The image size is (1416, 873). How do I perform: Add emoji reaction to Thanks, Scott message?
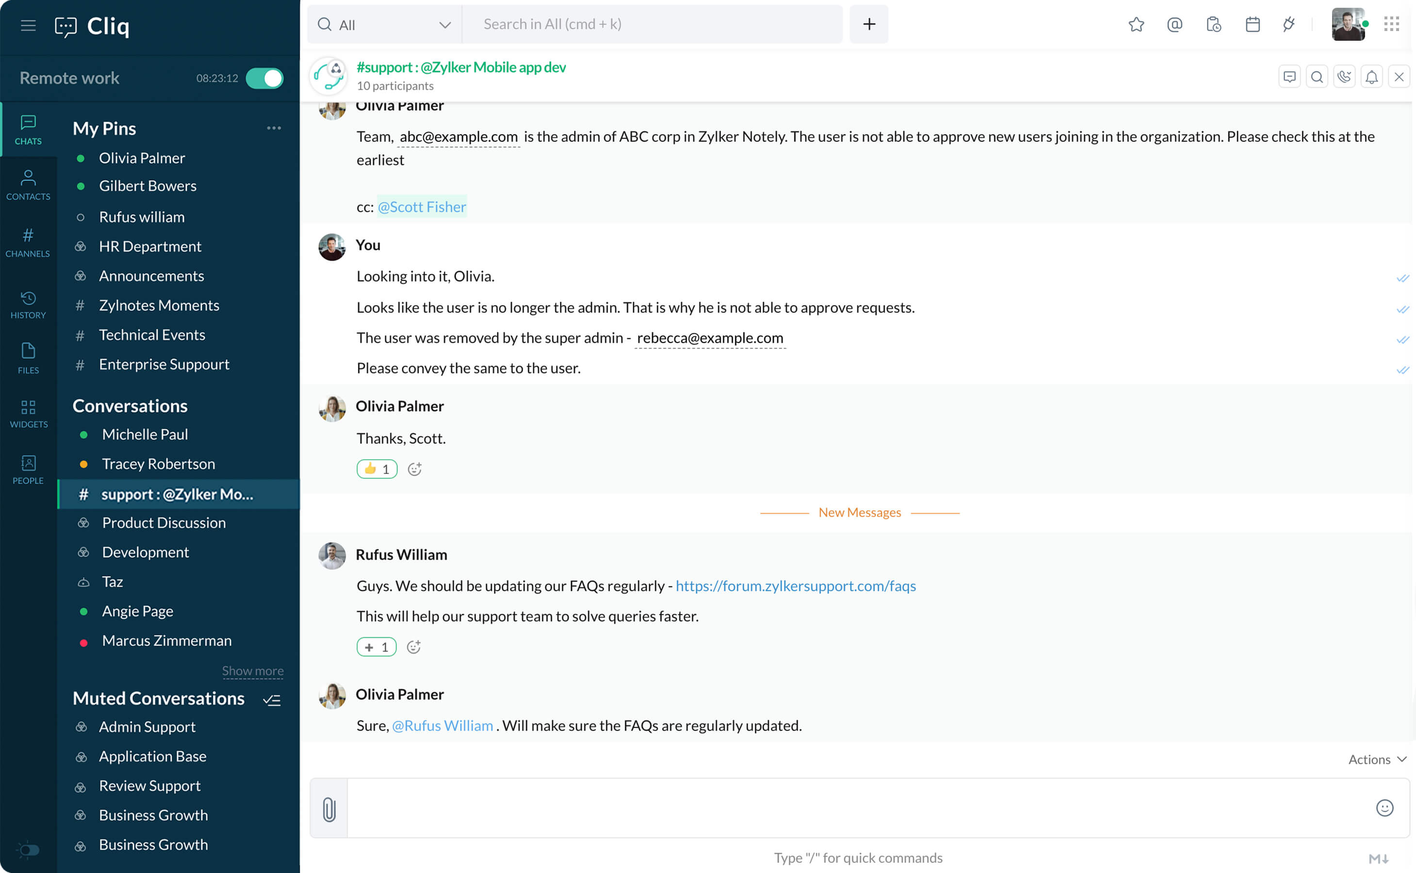tap(414, 469)
